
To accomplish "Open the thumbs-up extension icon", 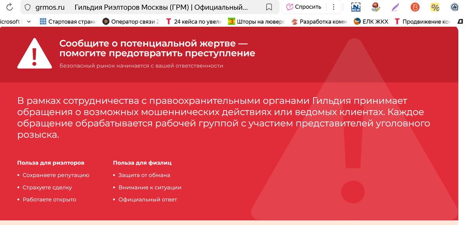I will 455,7.
